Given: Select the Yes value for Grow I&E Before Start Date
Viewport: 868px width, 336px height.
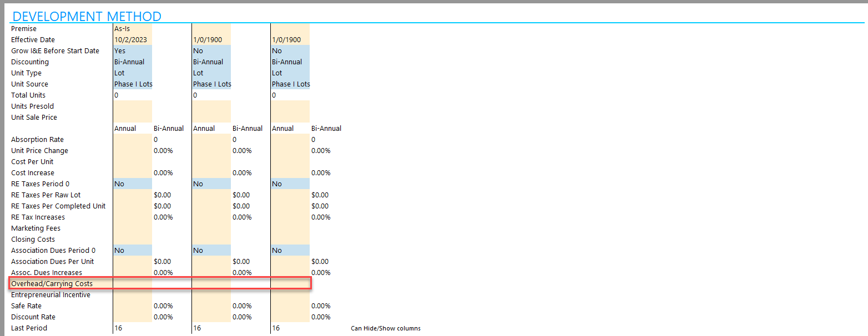Looking at the screenshot, I should pyautogui.click(x=132, y=50).
